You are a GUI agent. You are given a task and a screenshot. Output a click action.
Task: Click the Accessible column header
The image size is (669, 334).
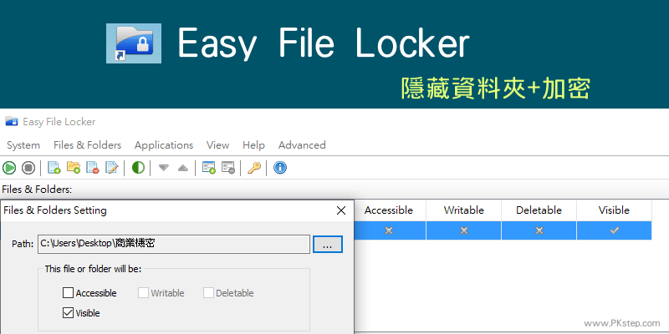click(x=388, y=210)
